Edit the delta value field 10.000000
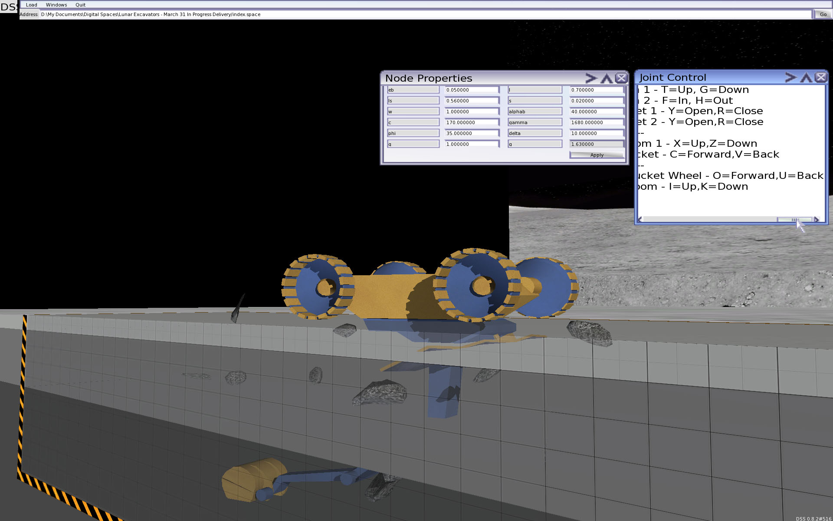833x521 pixels. (x=597, y=133)
